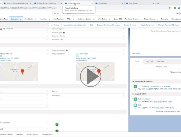Expand the Followup call task row

point(132,86)
